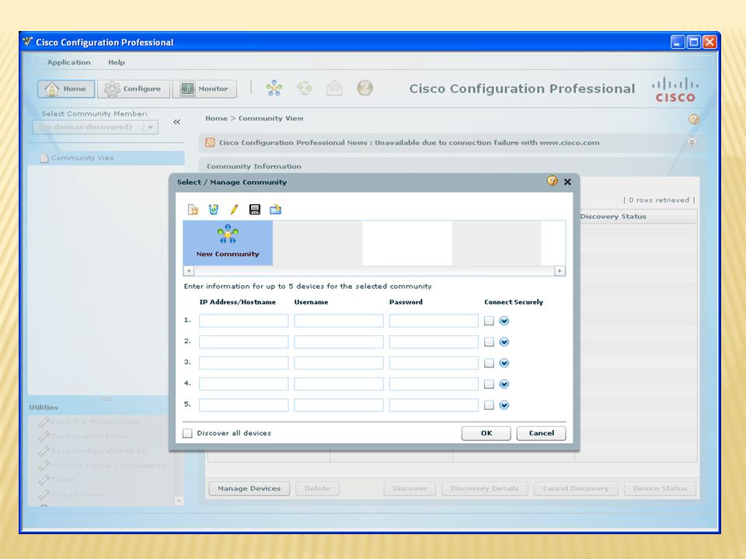The width and height of the screenshot is (746, 559).
Task: Expand the Cisco news bar with chevron icon
Action: pos(692,142)
